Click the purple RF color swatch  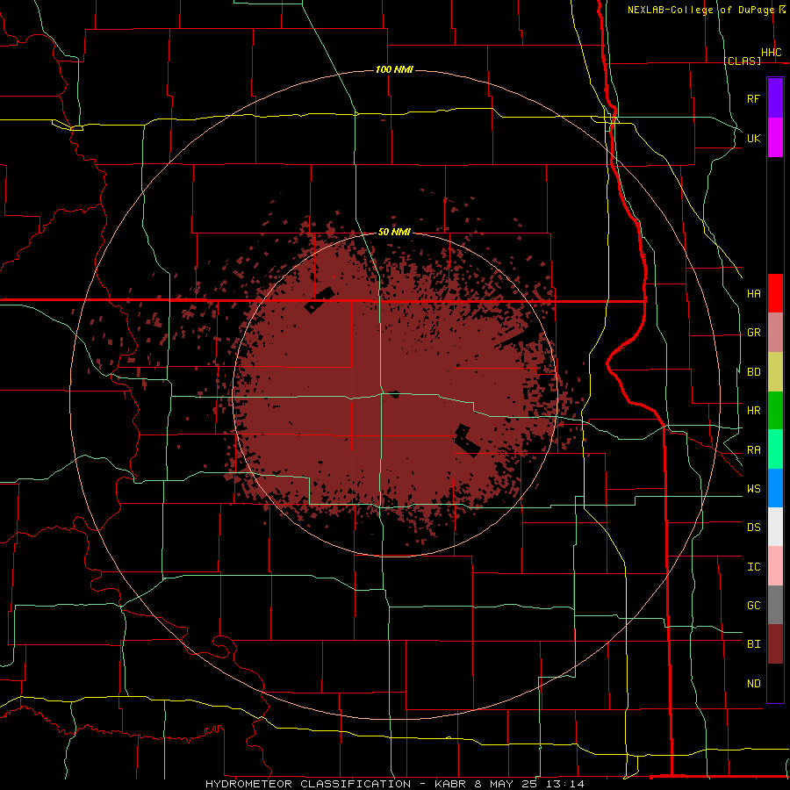pyautogui.click(x=775, y=98)
